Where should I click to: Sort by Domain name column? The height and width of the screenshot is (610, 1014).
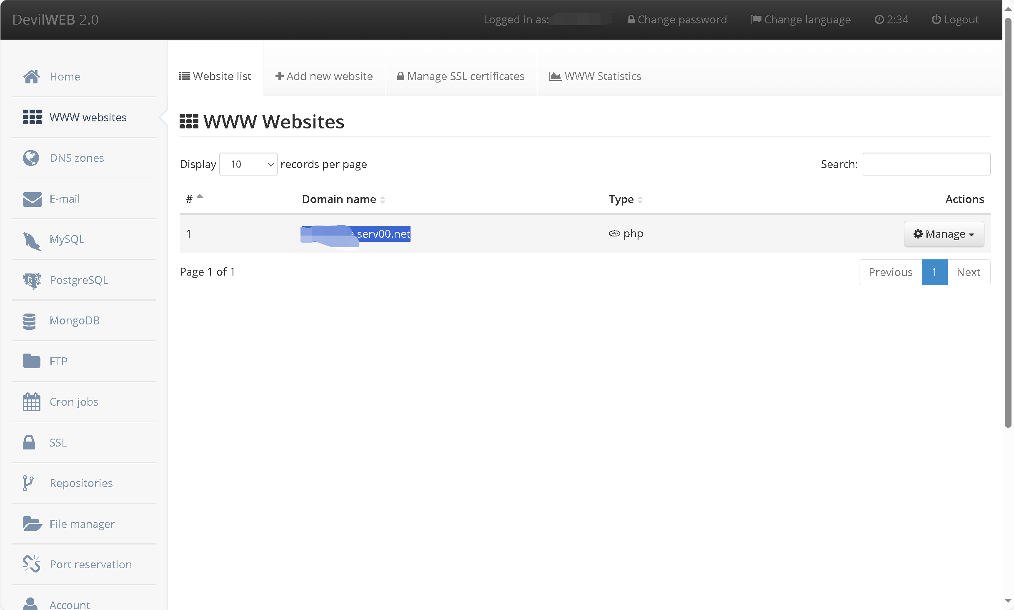tap(343, 199)
